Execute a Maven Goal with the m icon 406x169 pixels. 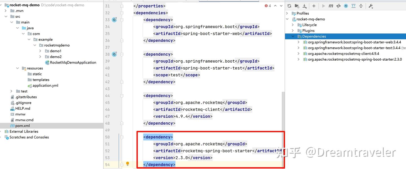tap(330, 6)
